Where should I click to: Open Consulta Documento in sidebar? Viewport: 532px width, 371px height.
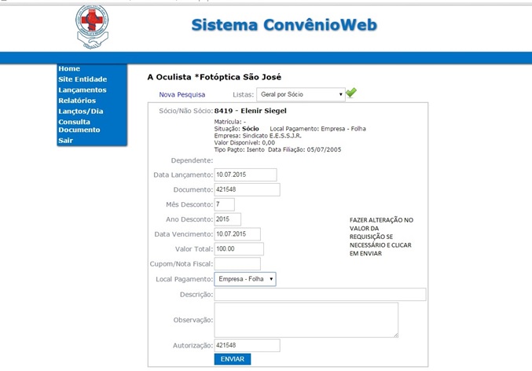point(79,126)
